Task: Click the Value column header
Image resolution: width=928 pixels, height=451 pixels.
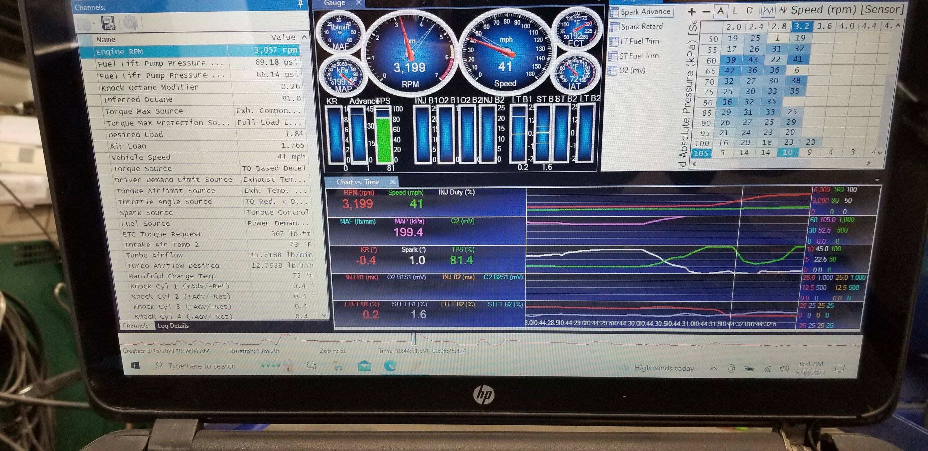Action: (283, 37)
